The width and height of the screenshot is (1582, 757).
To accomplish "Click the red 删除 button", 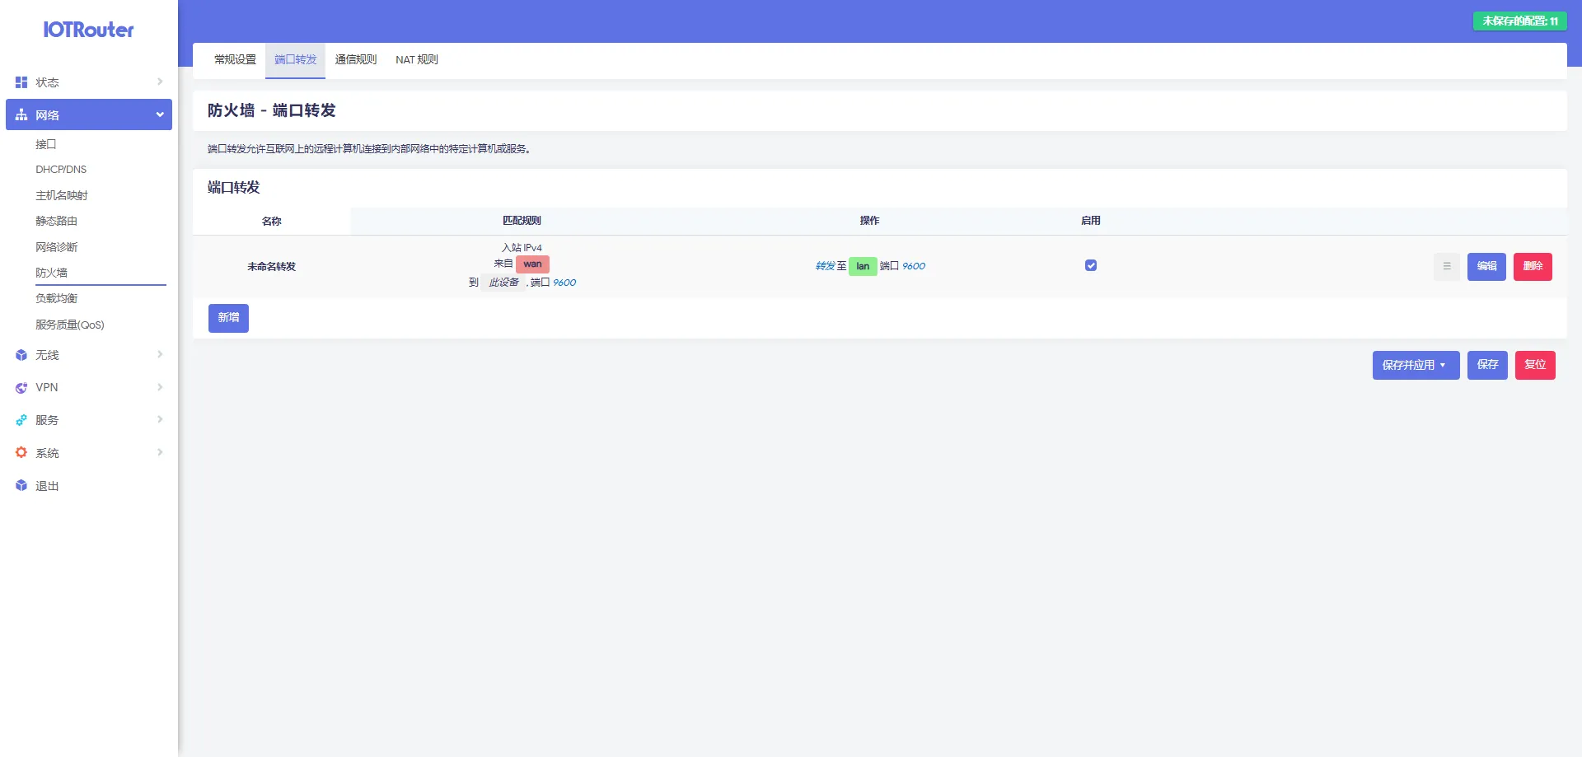I will [x=1532, y=266].
